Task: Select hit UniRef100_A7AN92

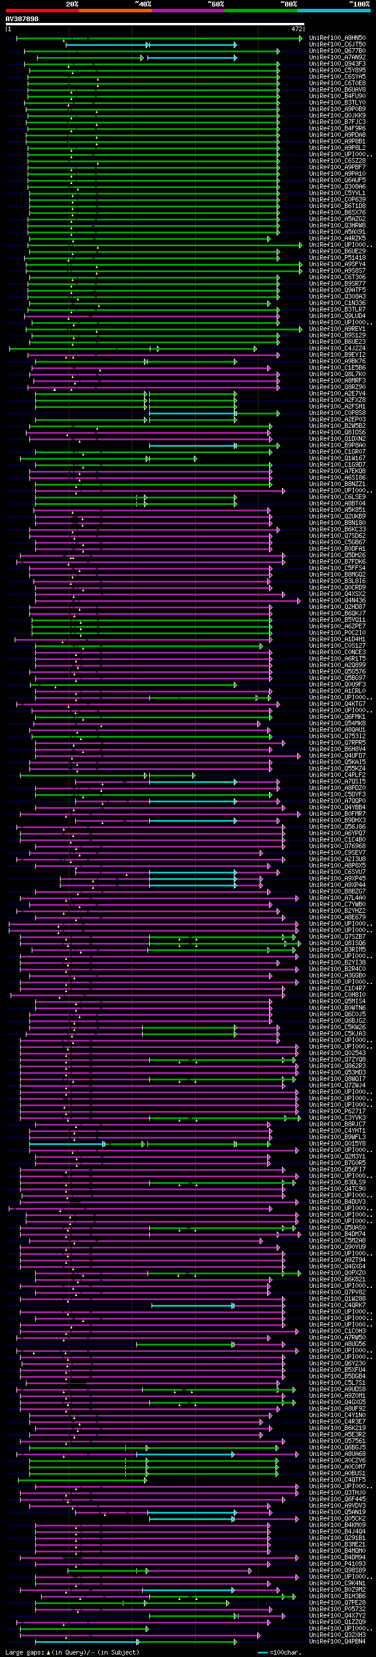Action: coord(337,58)
